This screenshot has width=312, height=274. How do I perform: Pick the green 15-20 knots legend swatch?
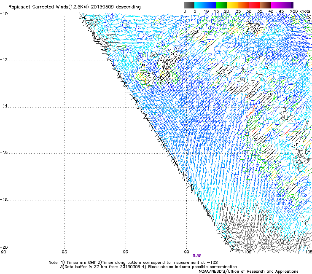point(222,5)
